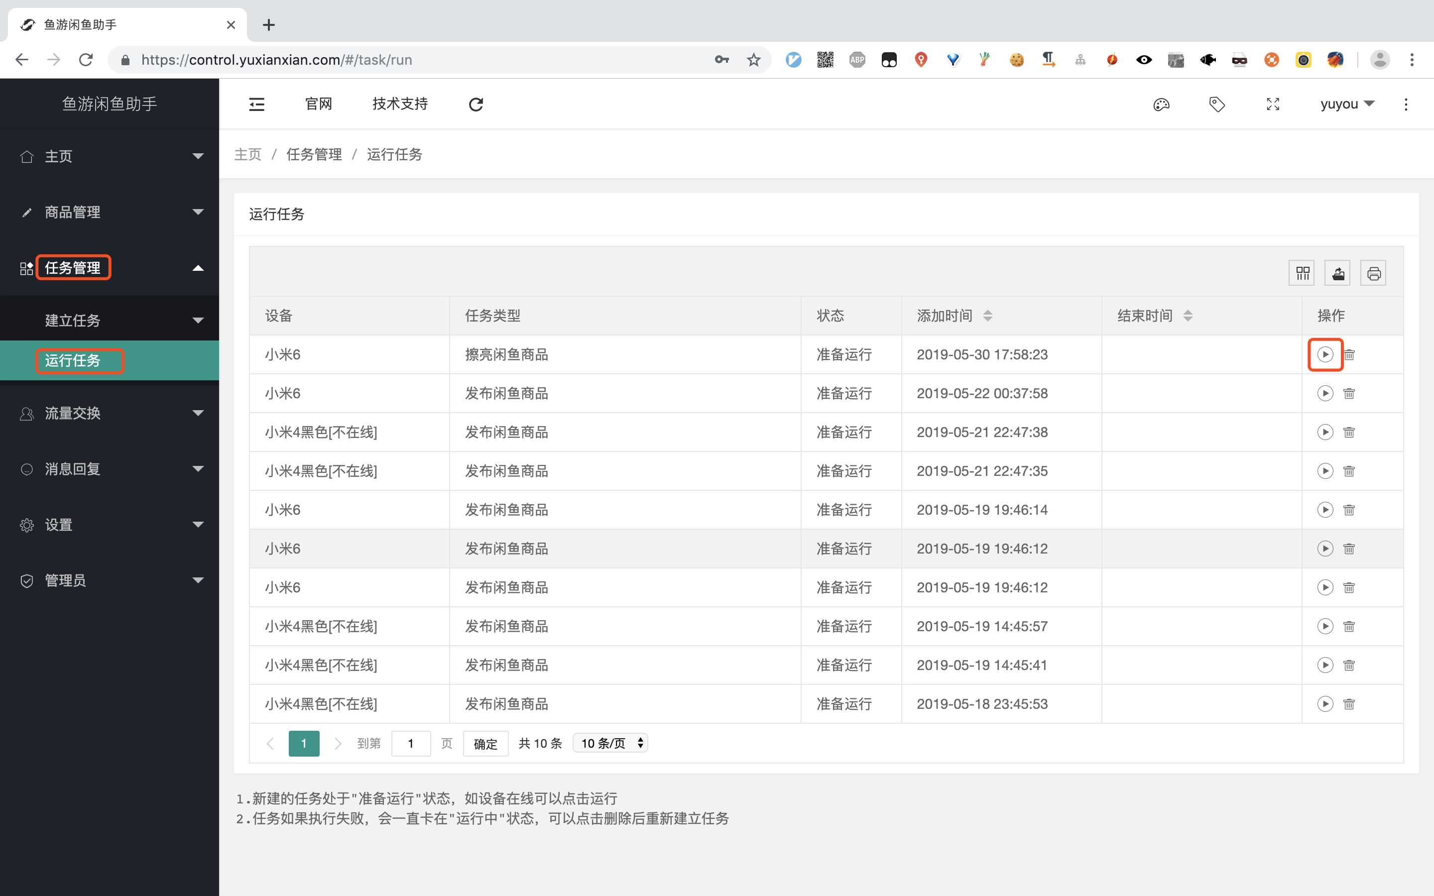Open the 技术支持 top menu item
The height and width of the screenshot is (896, 1434).
400,105
